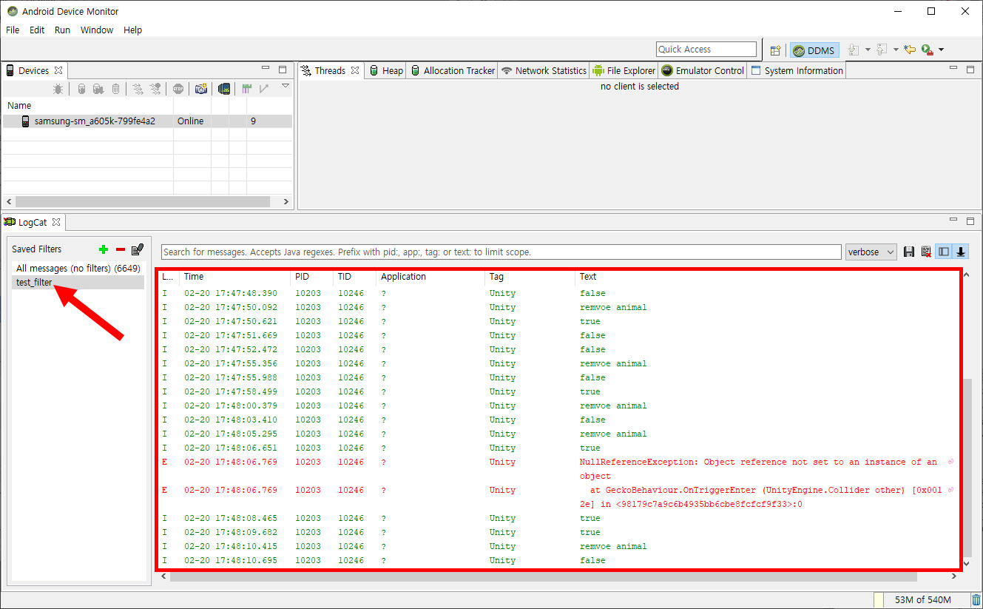Viewport: 983px width, 609px height.
Task: Open the Run External Tools dropdown arrow
Action: (941, 50)
